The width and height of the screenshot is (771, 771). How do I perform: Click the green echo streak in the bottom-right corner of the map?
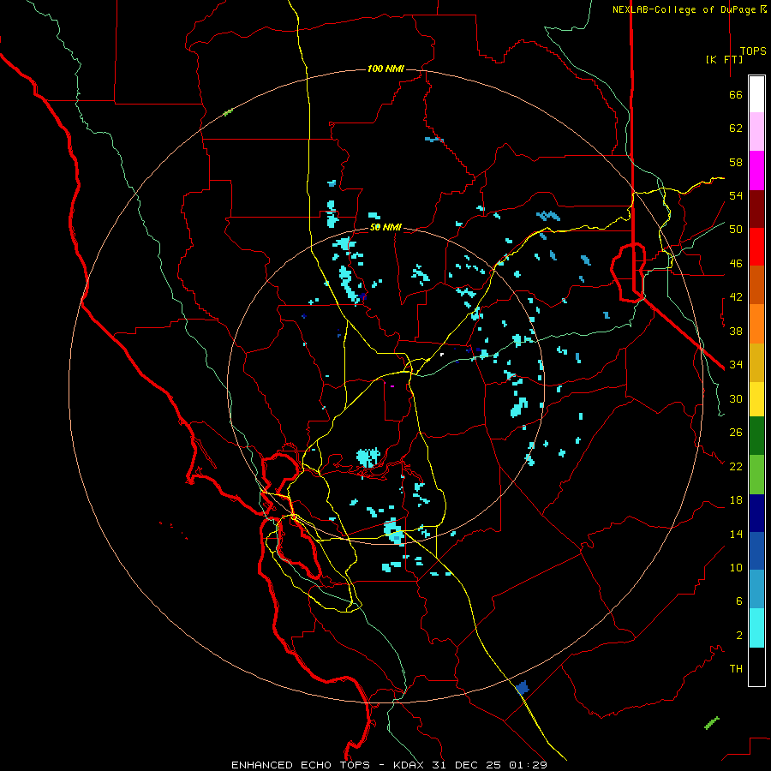712,723
